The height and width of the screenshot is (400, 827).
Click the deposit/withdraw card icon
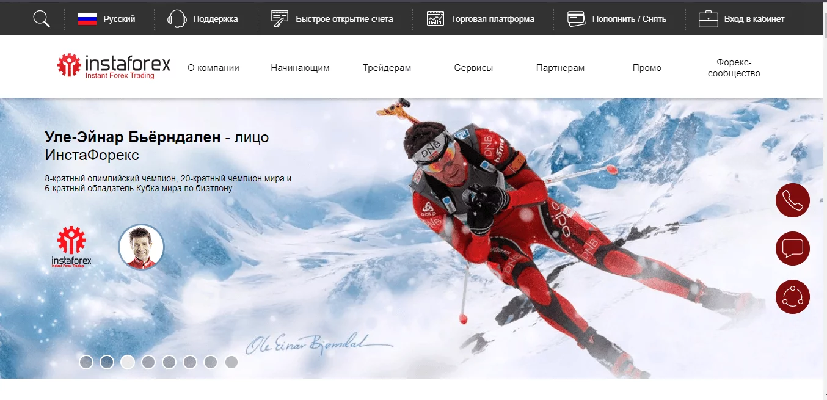pos(576,19)
